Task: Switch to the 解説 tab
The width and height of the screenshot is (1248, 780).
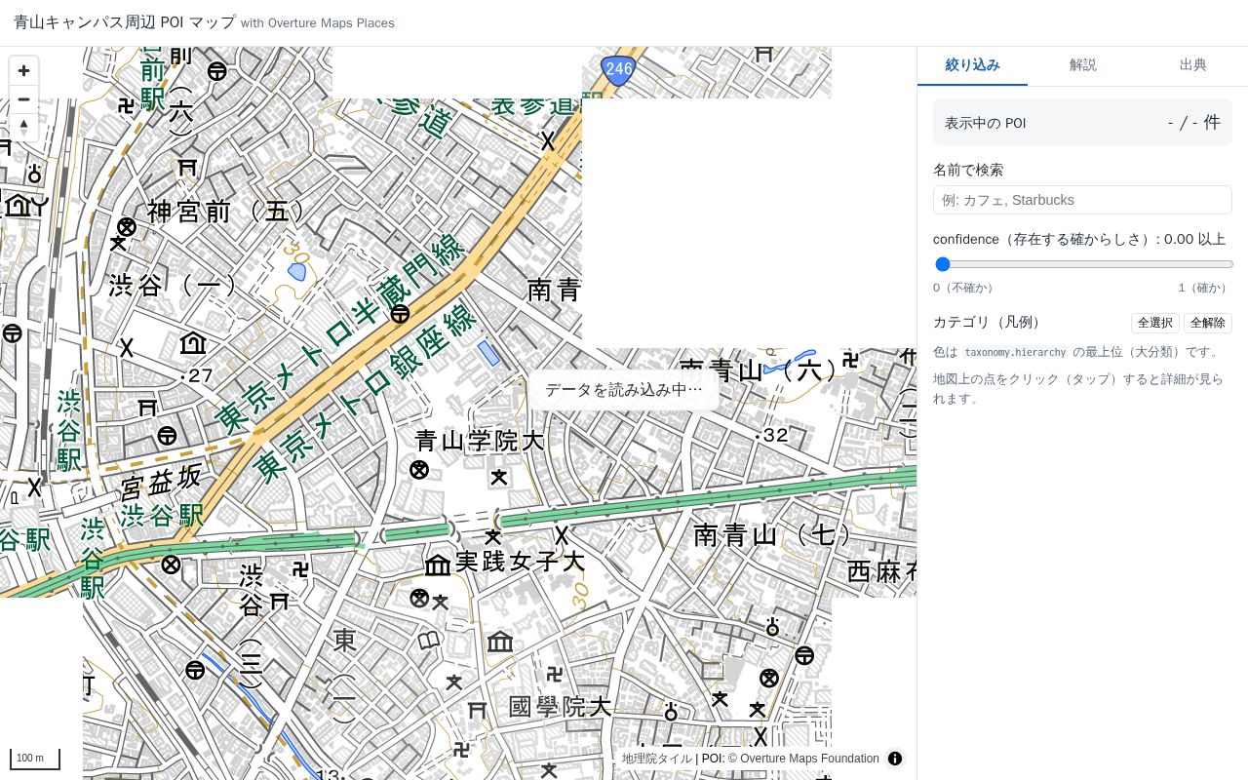Action: click(x=1082, y=65)
